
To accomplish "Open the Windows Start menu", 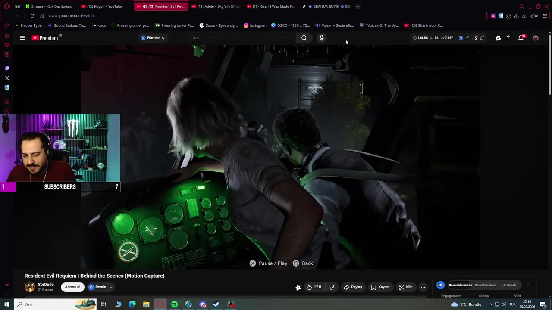I will (7, 304).
